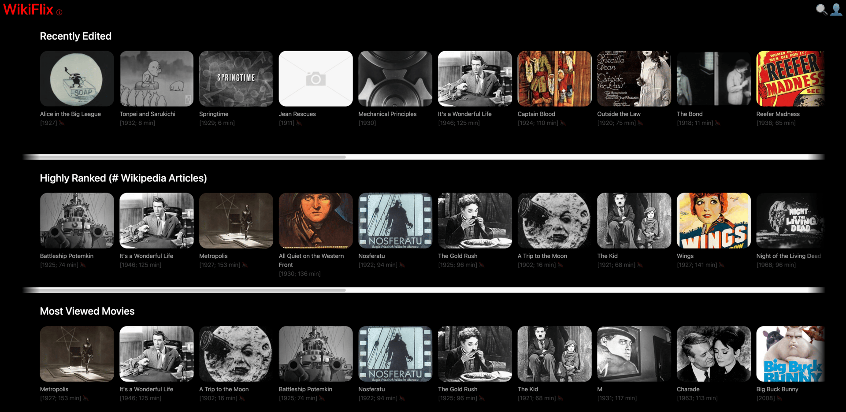The height and width of the screenshot is (412, 846).
Task: Open the Big Buck Bunny thumbnail
Action: point(790,354)
